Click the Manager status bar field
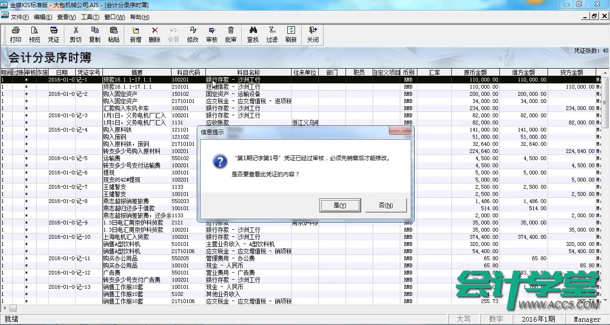The width and height of the screenshot is (610, 325). (587, 319)
